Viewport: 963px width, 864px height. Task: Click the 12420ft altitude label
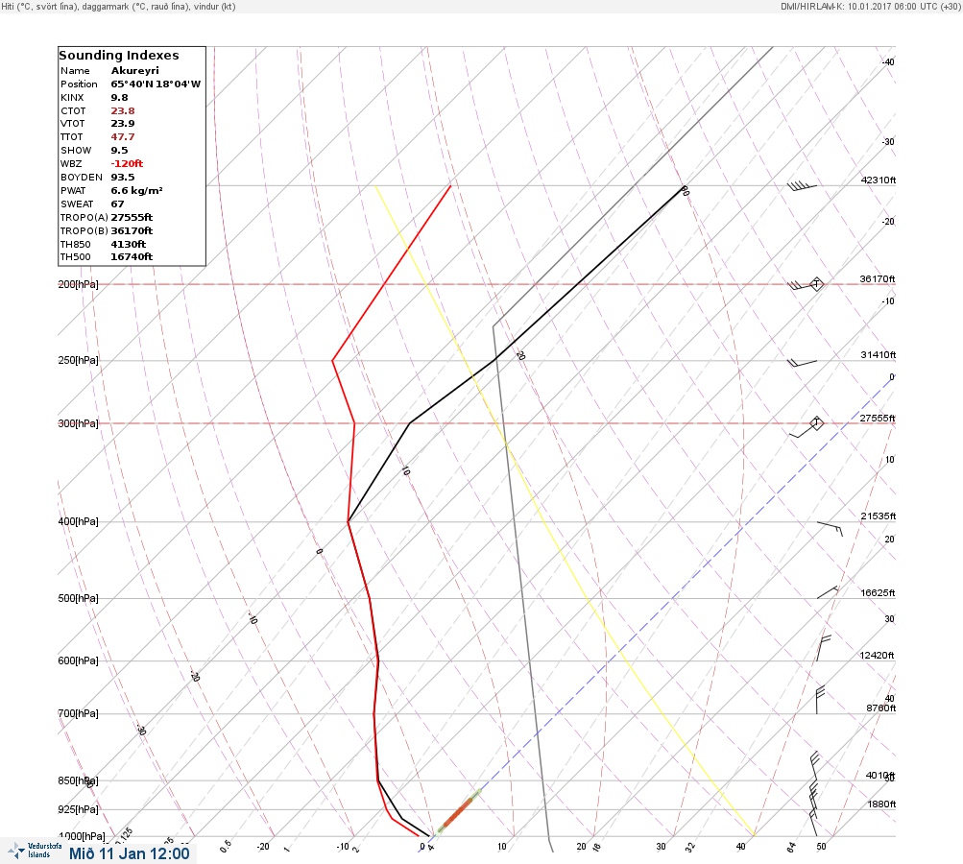tap(877, 656)
